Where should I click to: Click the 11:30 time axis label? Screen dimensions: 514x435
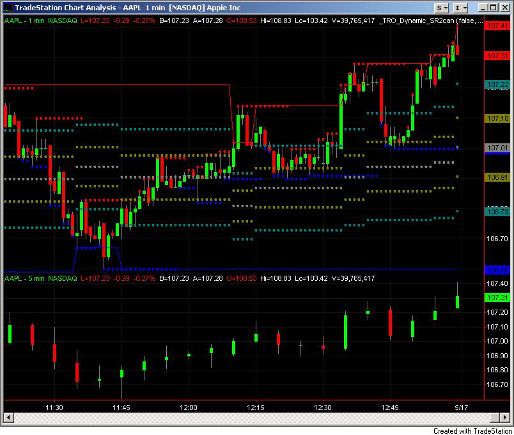[54, 407]
